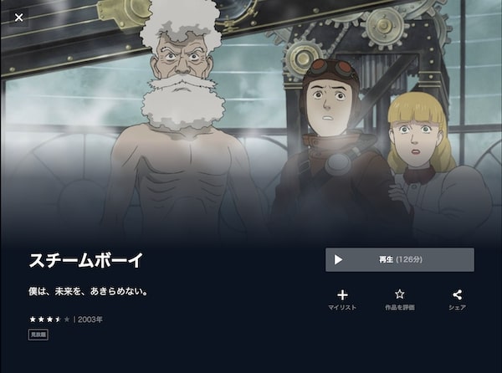
Task: Click the tagline 僕は、未来を、あきらめない。
Action: (89, 291)
